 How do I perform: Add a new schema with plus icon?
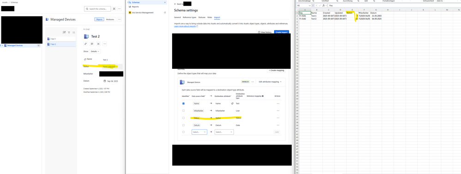pos(165,2)
